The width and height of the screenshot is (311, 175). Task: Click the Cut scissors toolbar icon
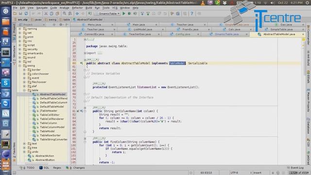46,14
